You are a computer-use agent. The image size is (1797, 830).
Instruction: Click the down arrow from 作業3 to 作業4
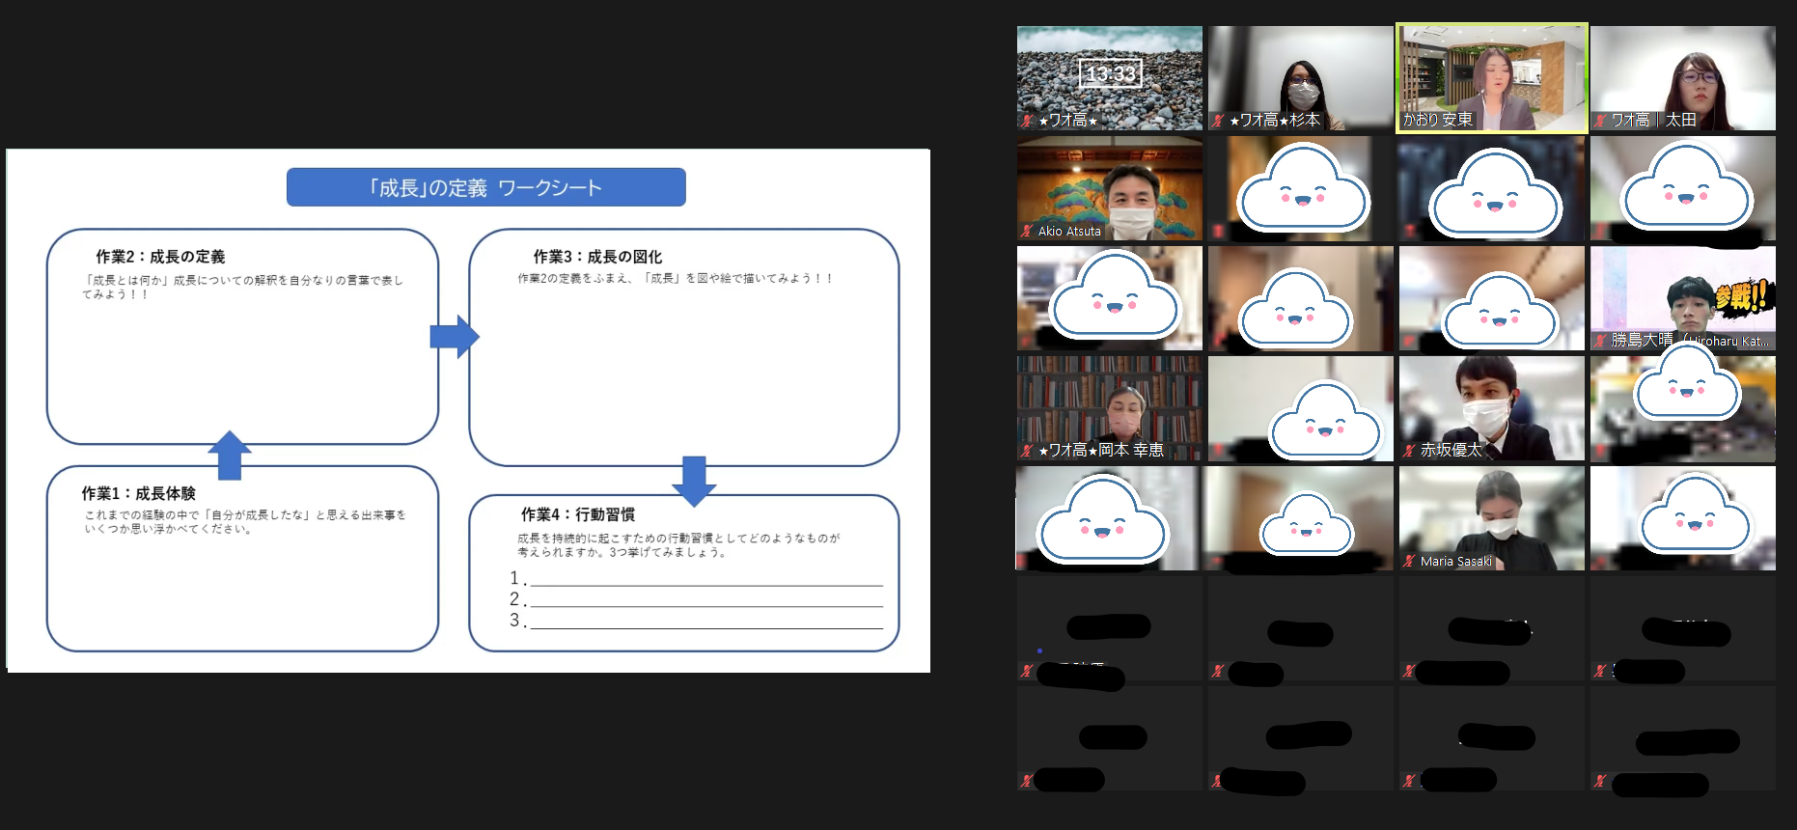(694, 480)
